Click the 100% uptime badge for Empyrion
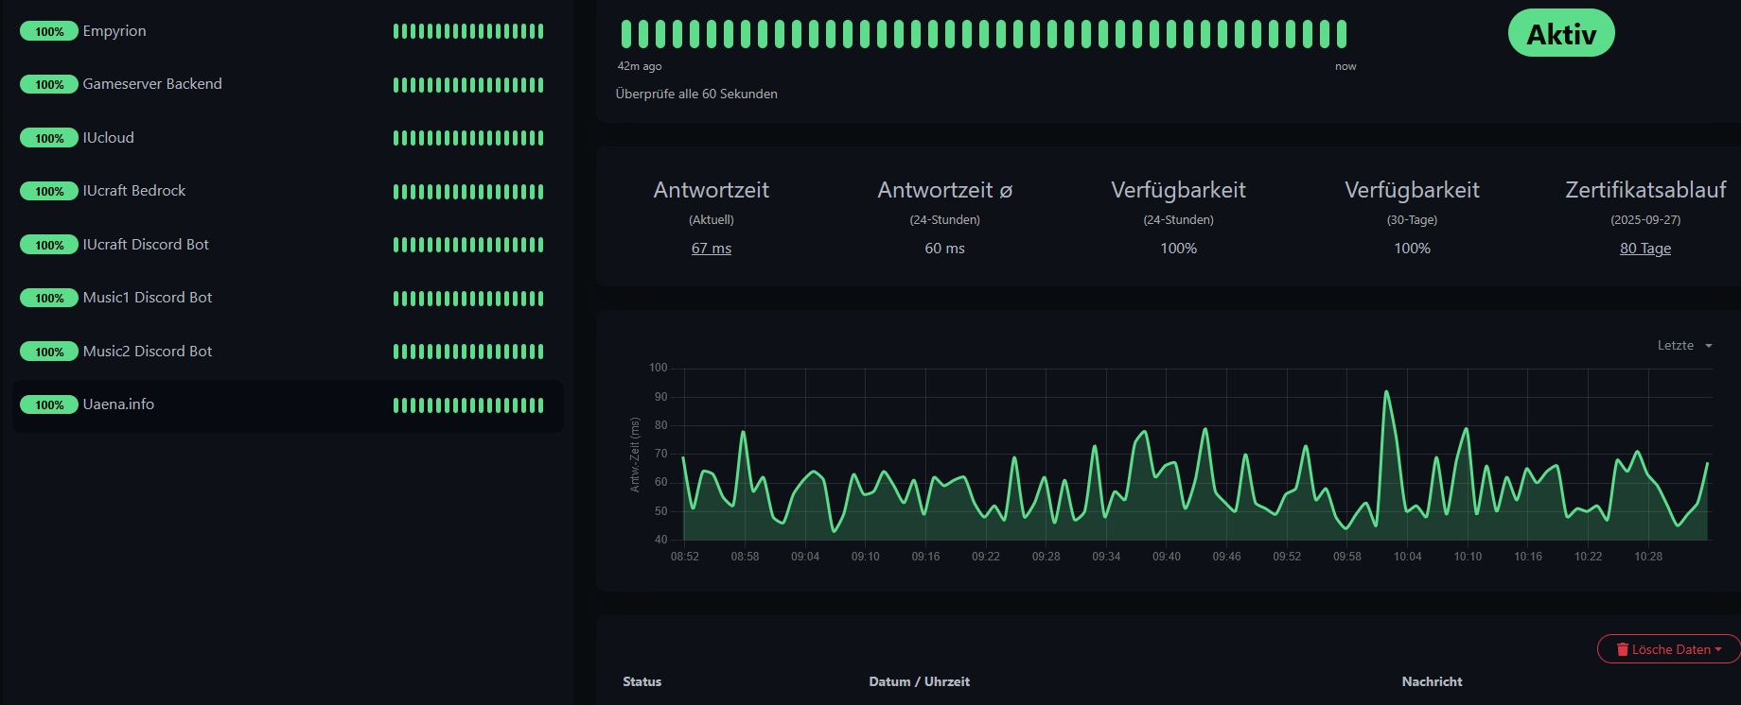Image resolution: width=1741 pixels, height=705 pixels. (x=49, y=32)
